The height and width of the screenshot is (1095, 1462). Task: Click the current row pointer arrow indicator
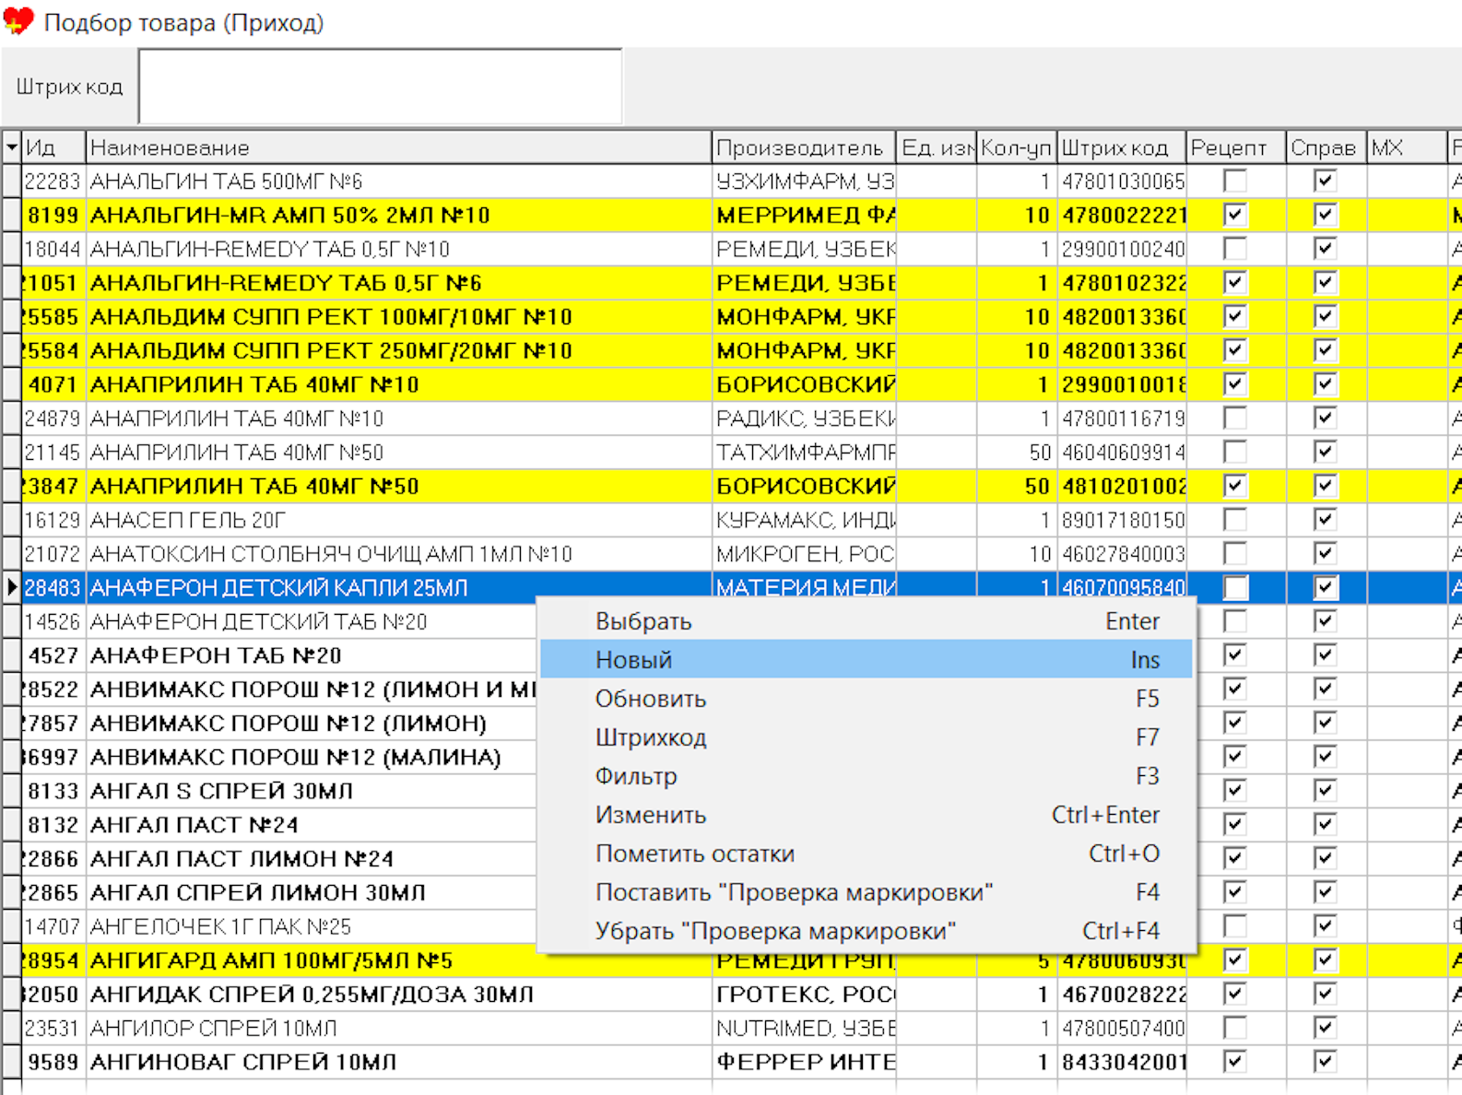click(x=11, y=587)
